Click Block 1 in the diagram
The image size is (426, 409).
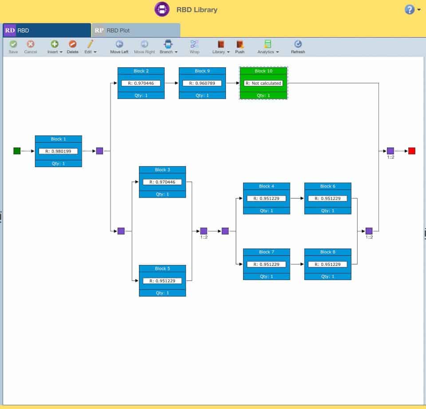tap(58, 151)
